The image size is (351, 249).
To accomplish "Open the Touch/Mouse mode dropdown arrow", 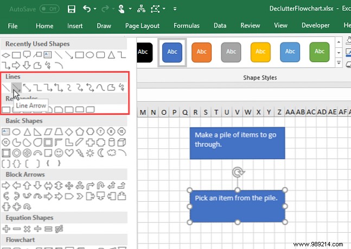I will pos(130,9).
